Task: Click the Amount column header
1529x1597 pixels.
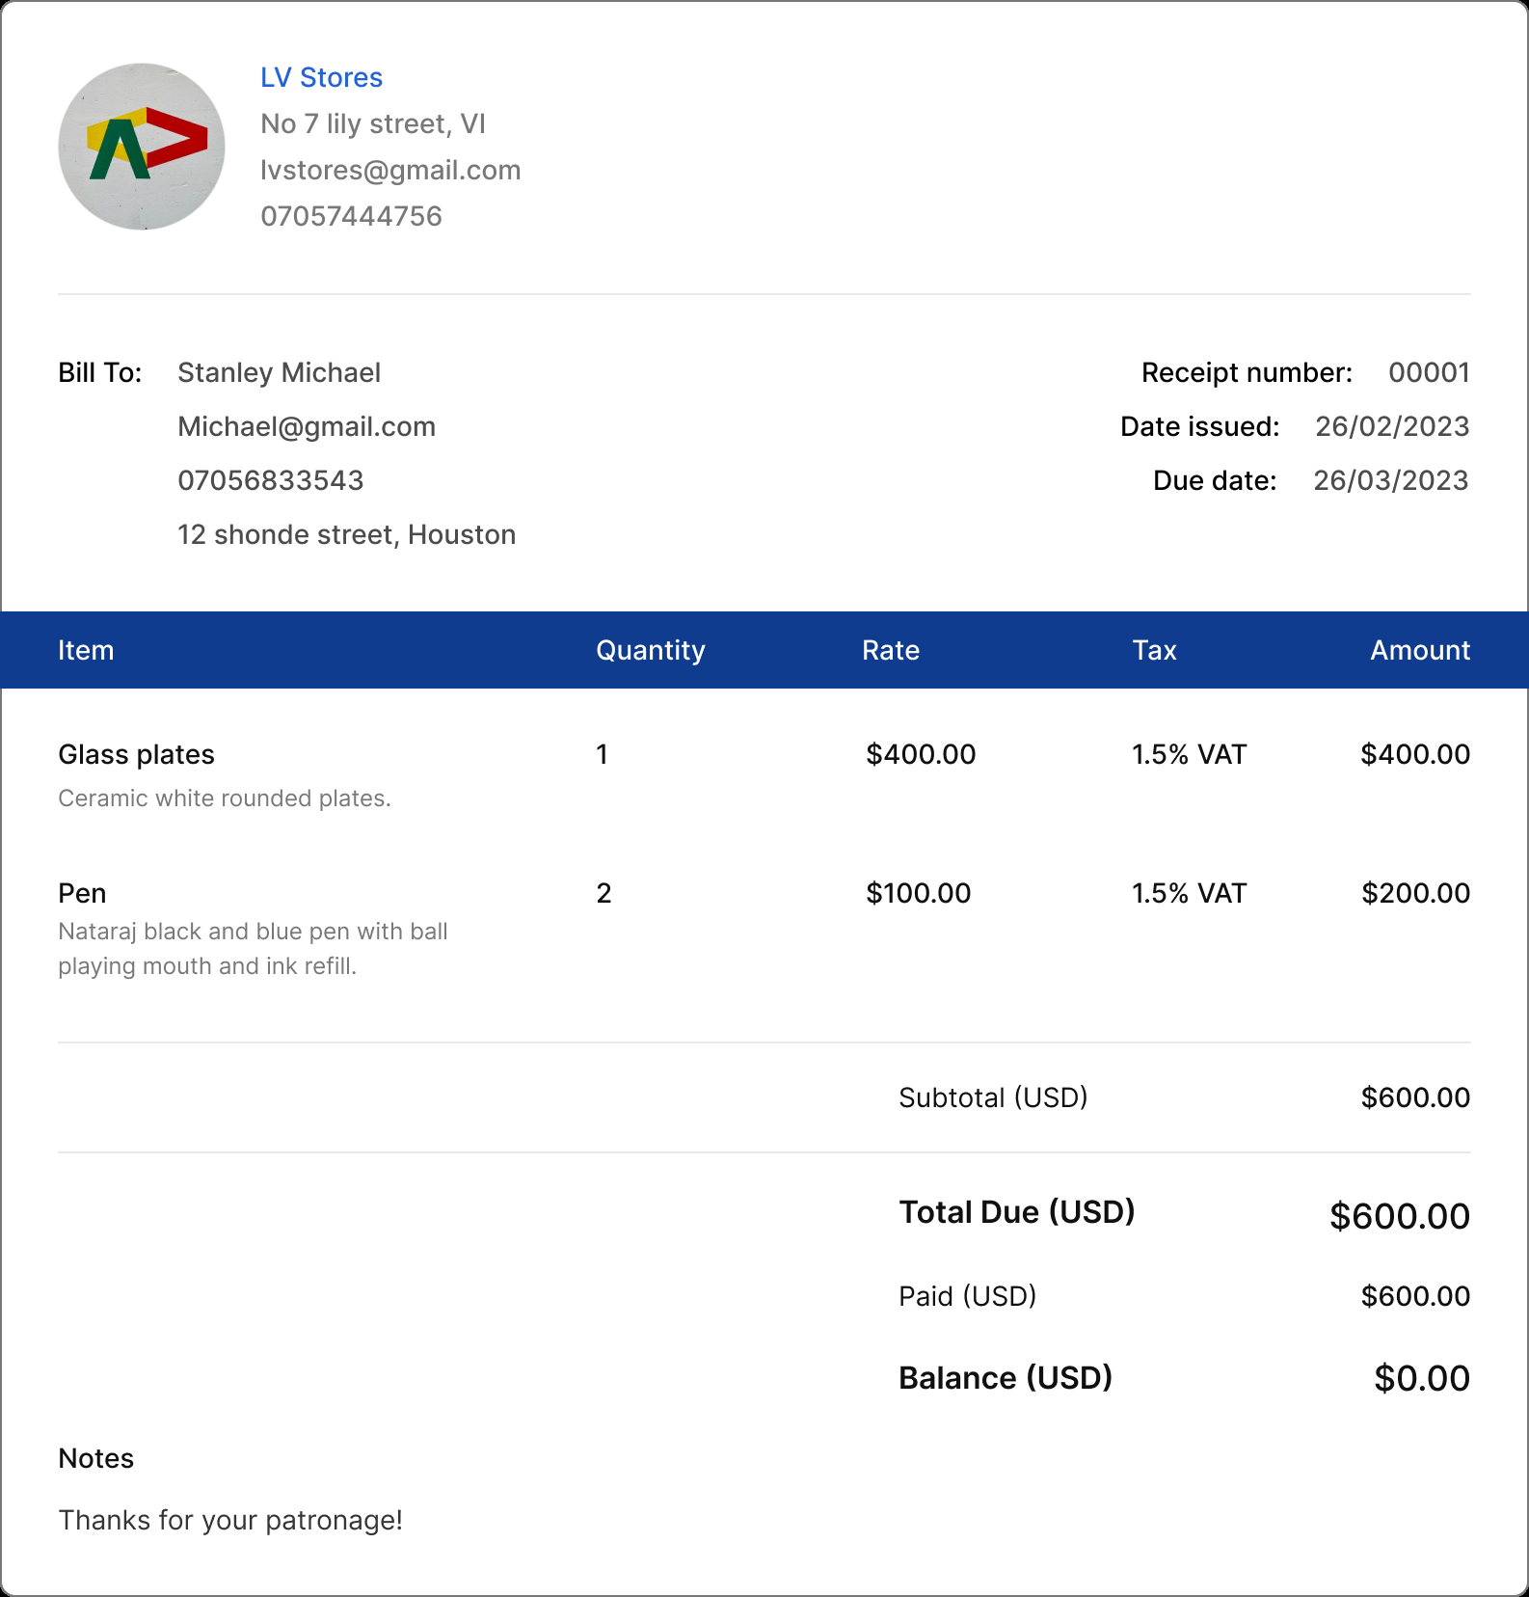Action: tap(1419, 650)
